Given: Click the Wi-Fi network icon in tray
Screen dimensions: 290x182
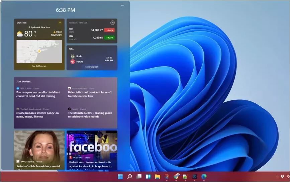Looking at the screenshot, I should coord(288,177).
